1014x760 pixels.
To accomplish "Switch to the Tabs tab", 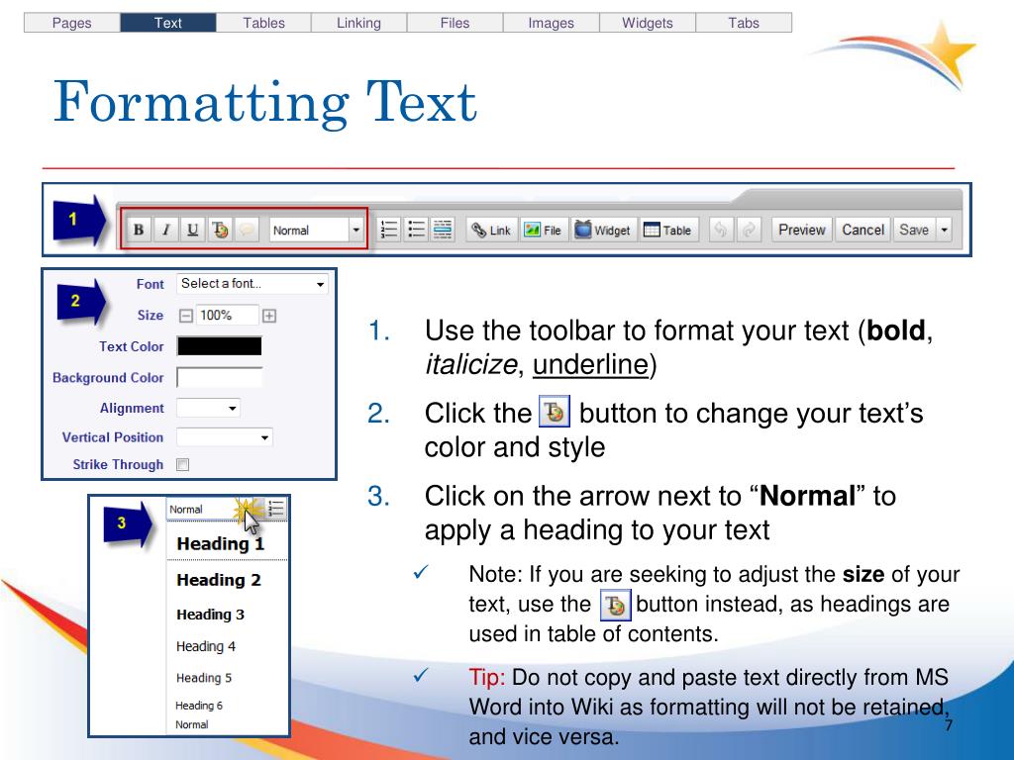I will (x=744, y=23).
